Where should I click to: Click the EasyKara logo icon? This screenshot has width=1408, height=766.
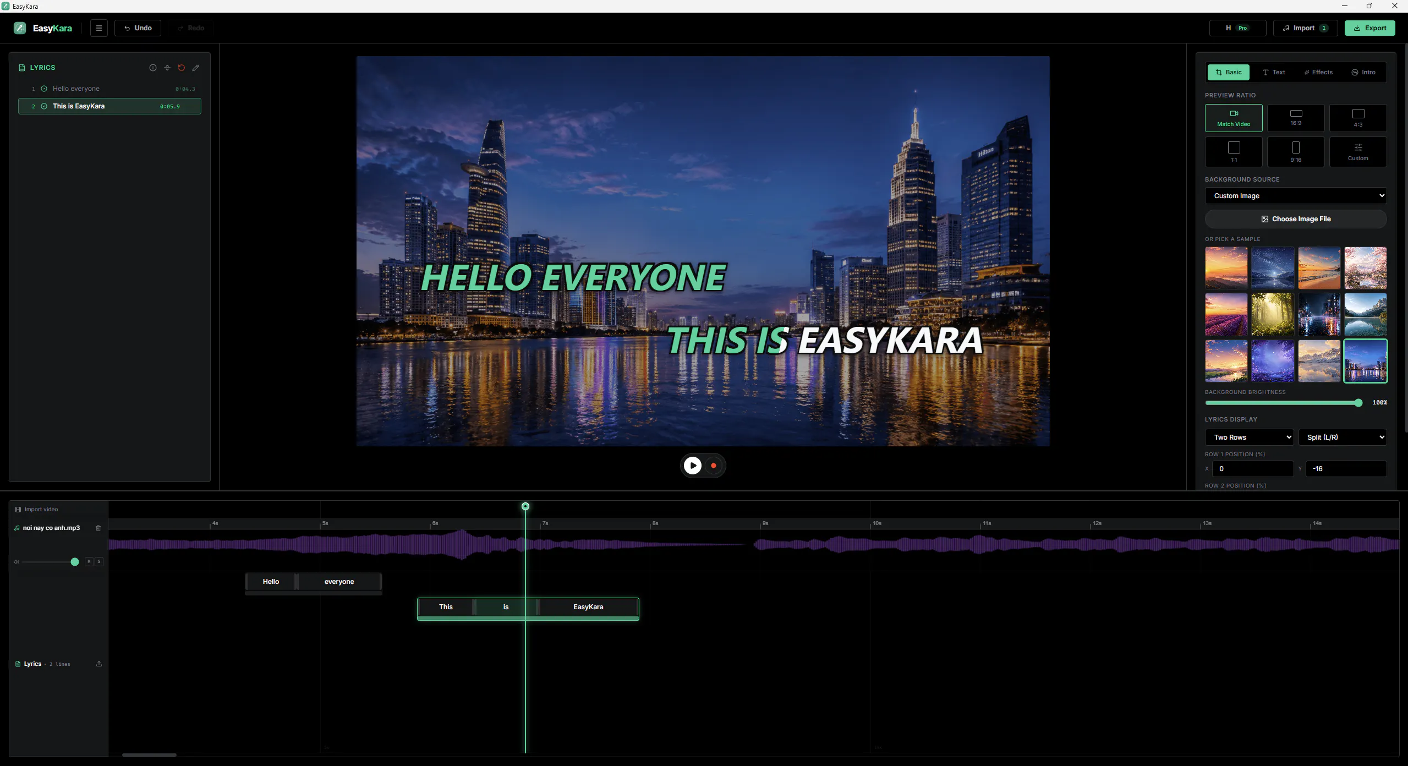pyautogui.click(x=20, y=28)
